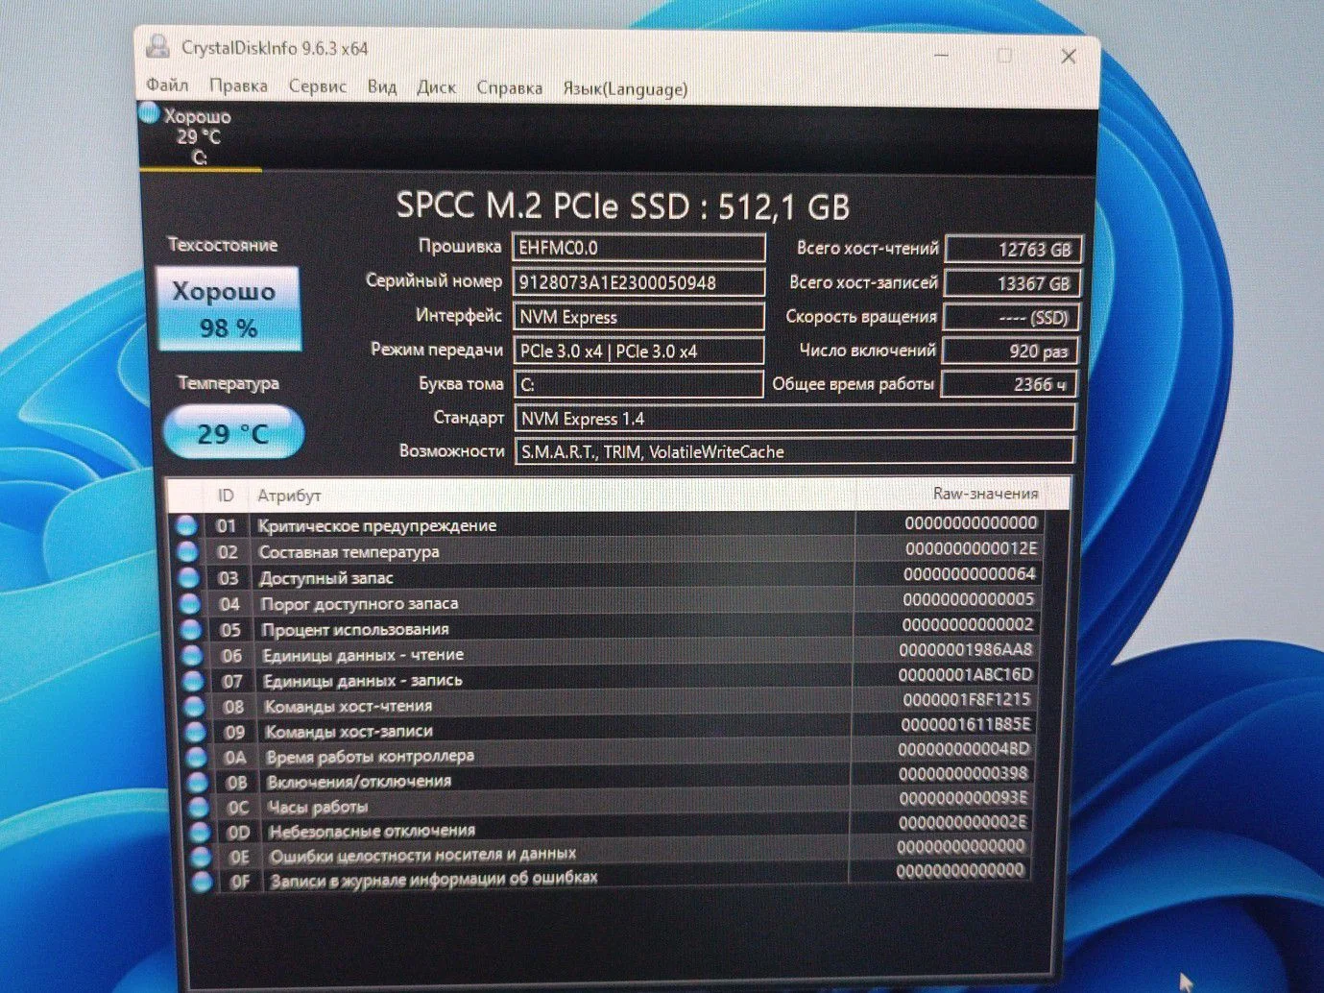Click the transfer mode field PCIe 3.0 x4
Image resolution: width=1324 pixels, height=993 pixels.
coord(639,351)
